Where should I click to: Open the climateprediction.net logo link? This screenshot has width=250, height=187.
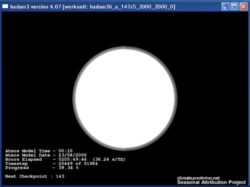click(198, 178)
